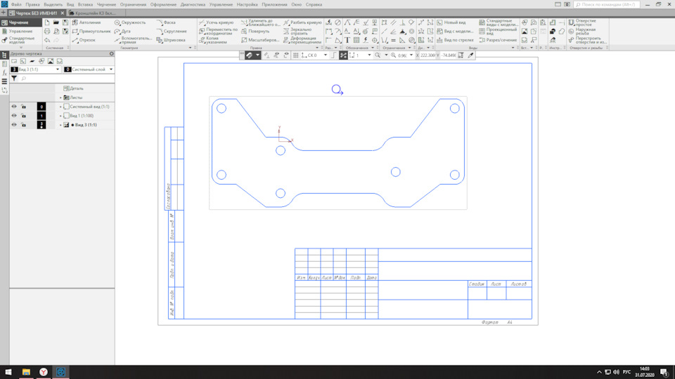This screenshot has height=379, width=675.
Task: Open the Оформление menu
Action: [163, 4]
